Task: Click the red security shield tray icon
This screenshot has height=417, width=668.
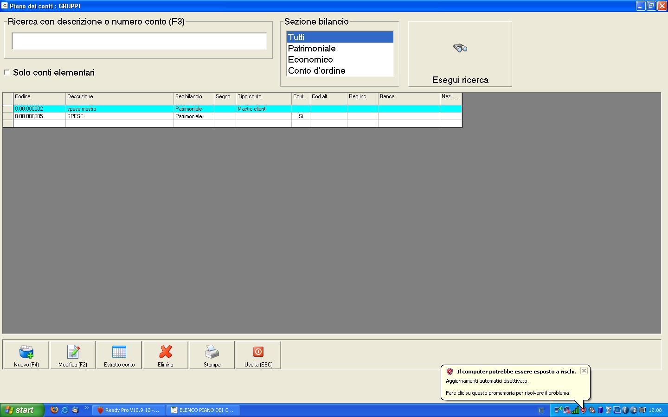Action: (x=584, y=410)
